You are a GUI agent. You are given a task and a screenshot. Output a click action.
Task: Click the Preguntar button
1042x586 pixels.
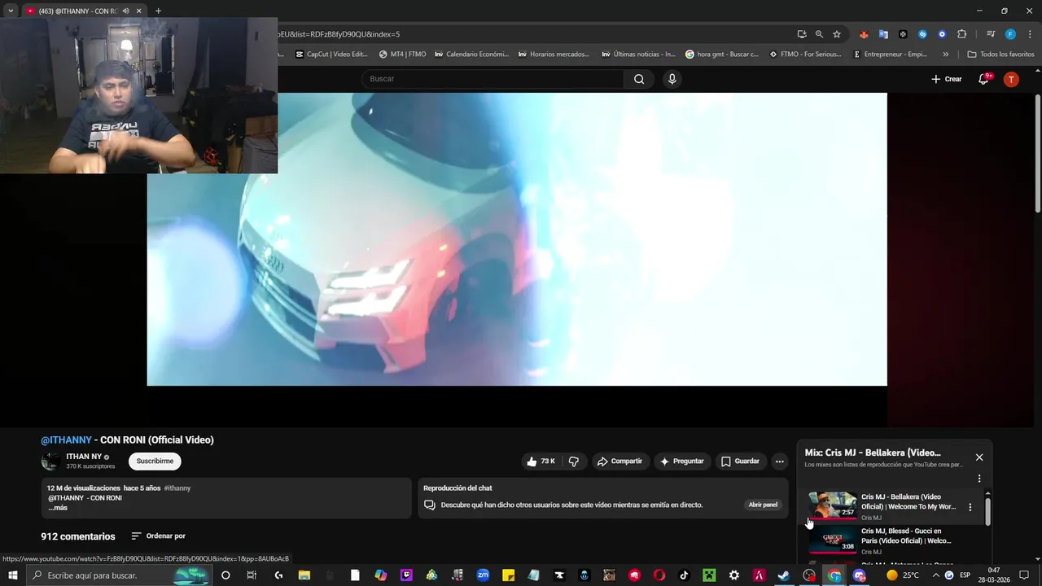[682, 461]
